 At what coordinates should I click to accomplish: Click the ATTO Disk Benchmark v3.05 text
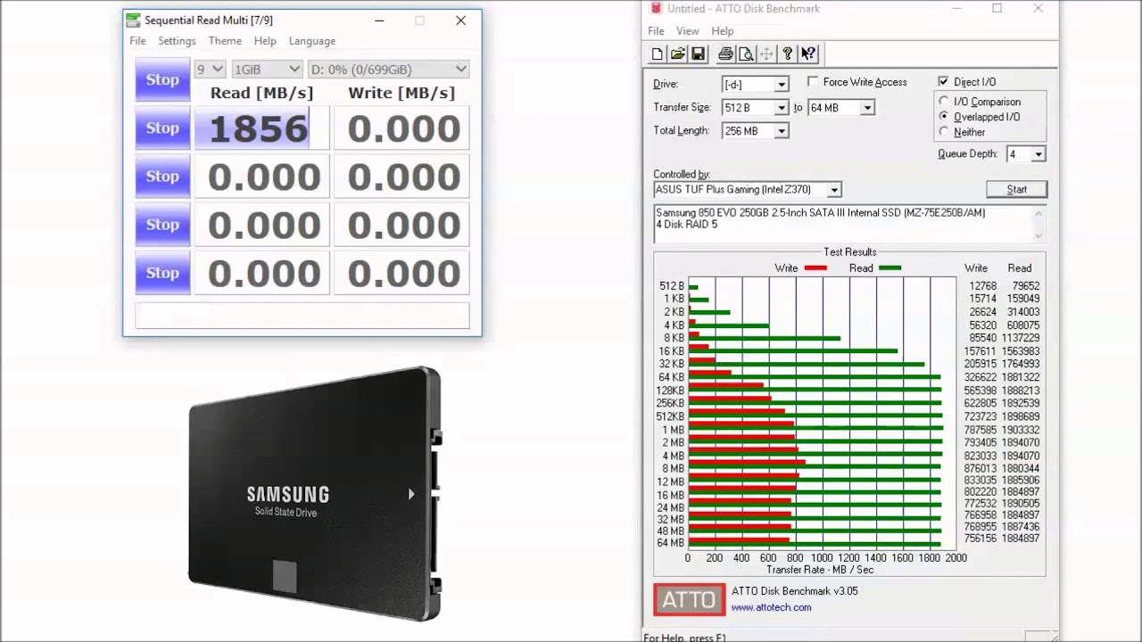pos(794,591)
